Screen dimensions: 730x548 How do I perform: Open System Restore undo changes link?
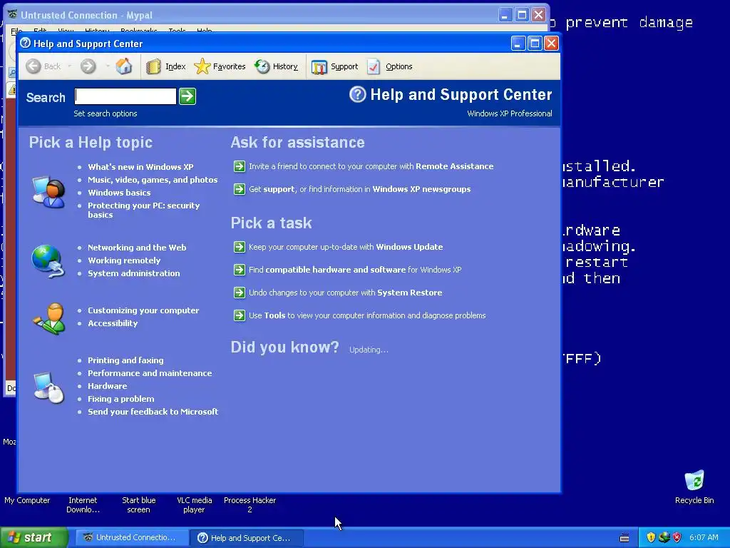(346, 293)
